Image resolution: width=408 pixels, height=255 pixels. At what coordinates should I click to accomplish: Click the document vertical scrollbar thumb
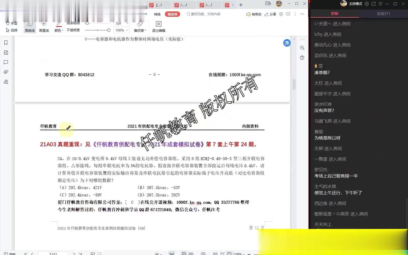(x=294, y=84)
